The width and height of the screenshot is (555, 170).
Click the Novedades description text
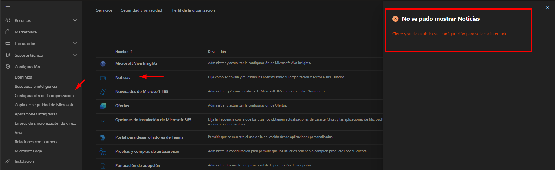(x=266, y=91)
